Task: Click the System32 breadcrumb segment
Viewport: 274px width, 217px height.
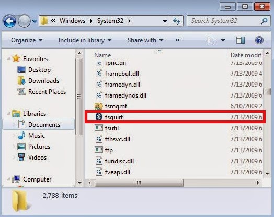Action: 110,21
